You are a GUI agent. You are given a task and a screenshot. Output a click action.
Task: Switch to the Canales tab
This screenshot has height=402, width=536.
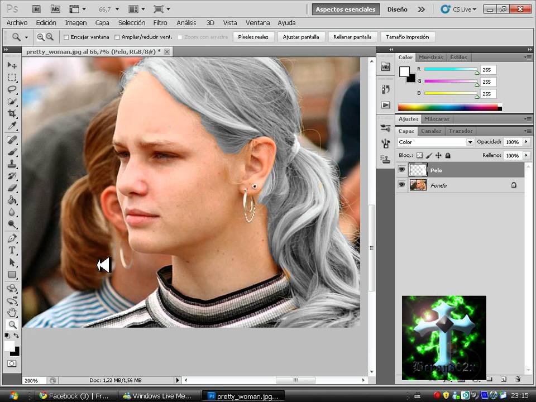click(430, 131)
